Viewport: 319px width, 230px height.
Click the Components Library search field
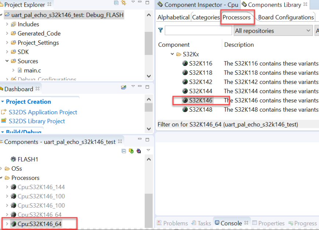(x=198, y=30)
